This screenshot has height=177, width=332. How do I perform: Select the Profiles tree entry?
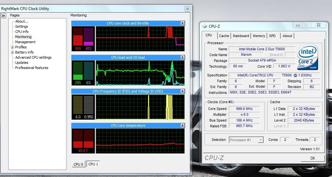pos(21,47)
